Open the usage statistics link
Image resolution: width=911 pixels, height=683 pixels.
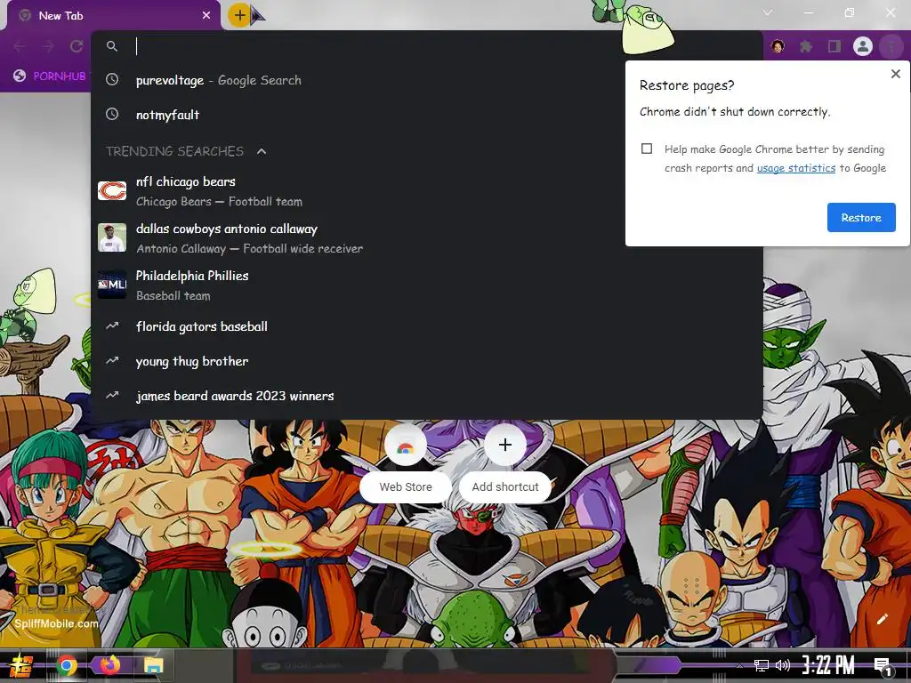796,168
